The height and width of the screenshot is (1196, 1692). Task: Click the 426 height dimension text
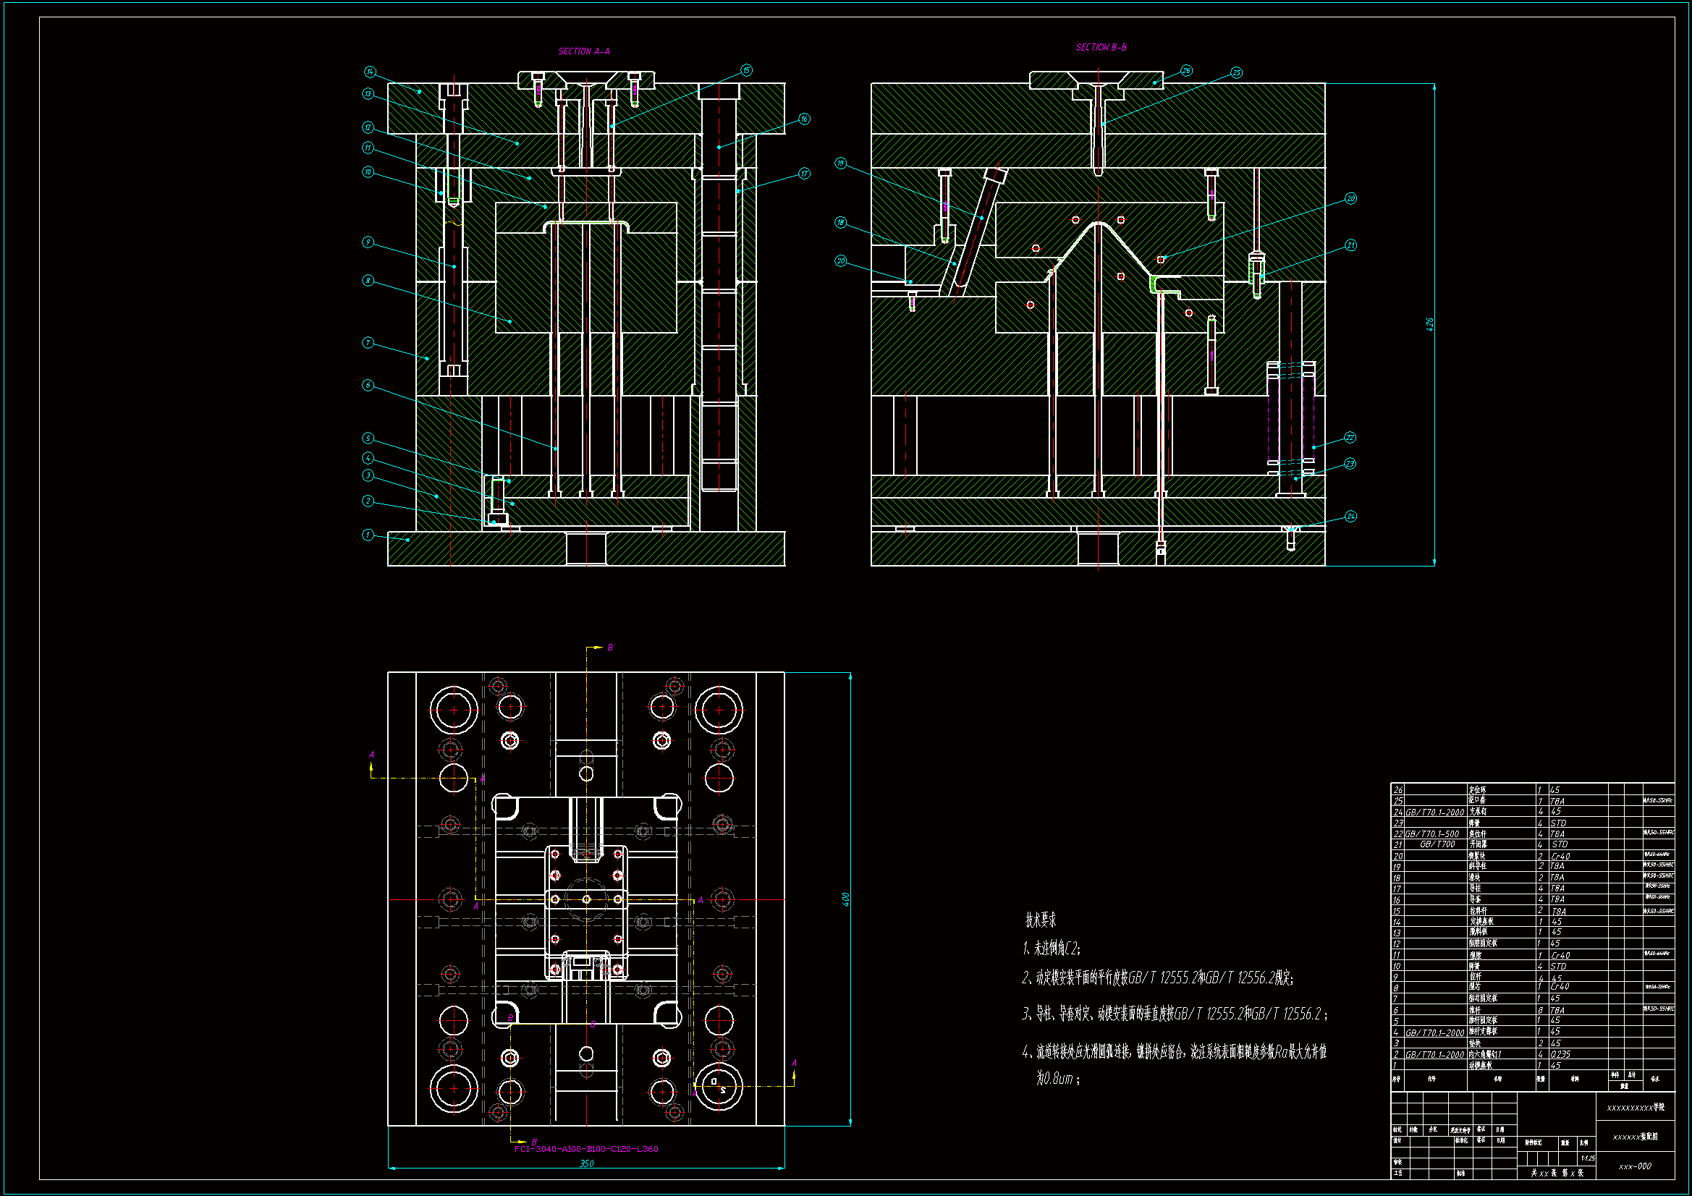coord(1429,324)
